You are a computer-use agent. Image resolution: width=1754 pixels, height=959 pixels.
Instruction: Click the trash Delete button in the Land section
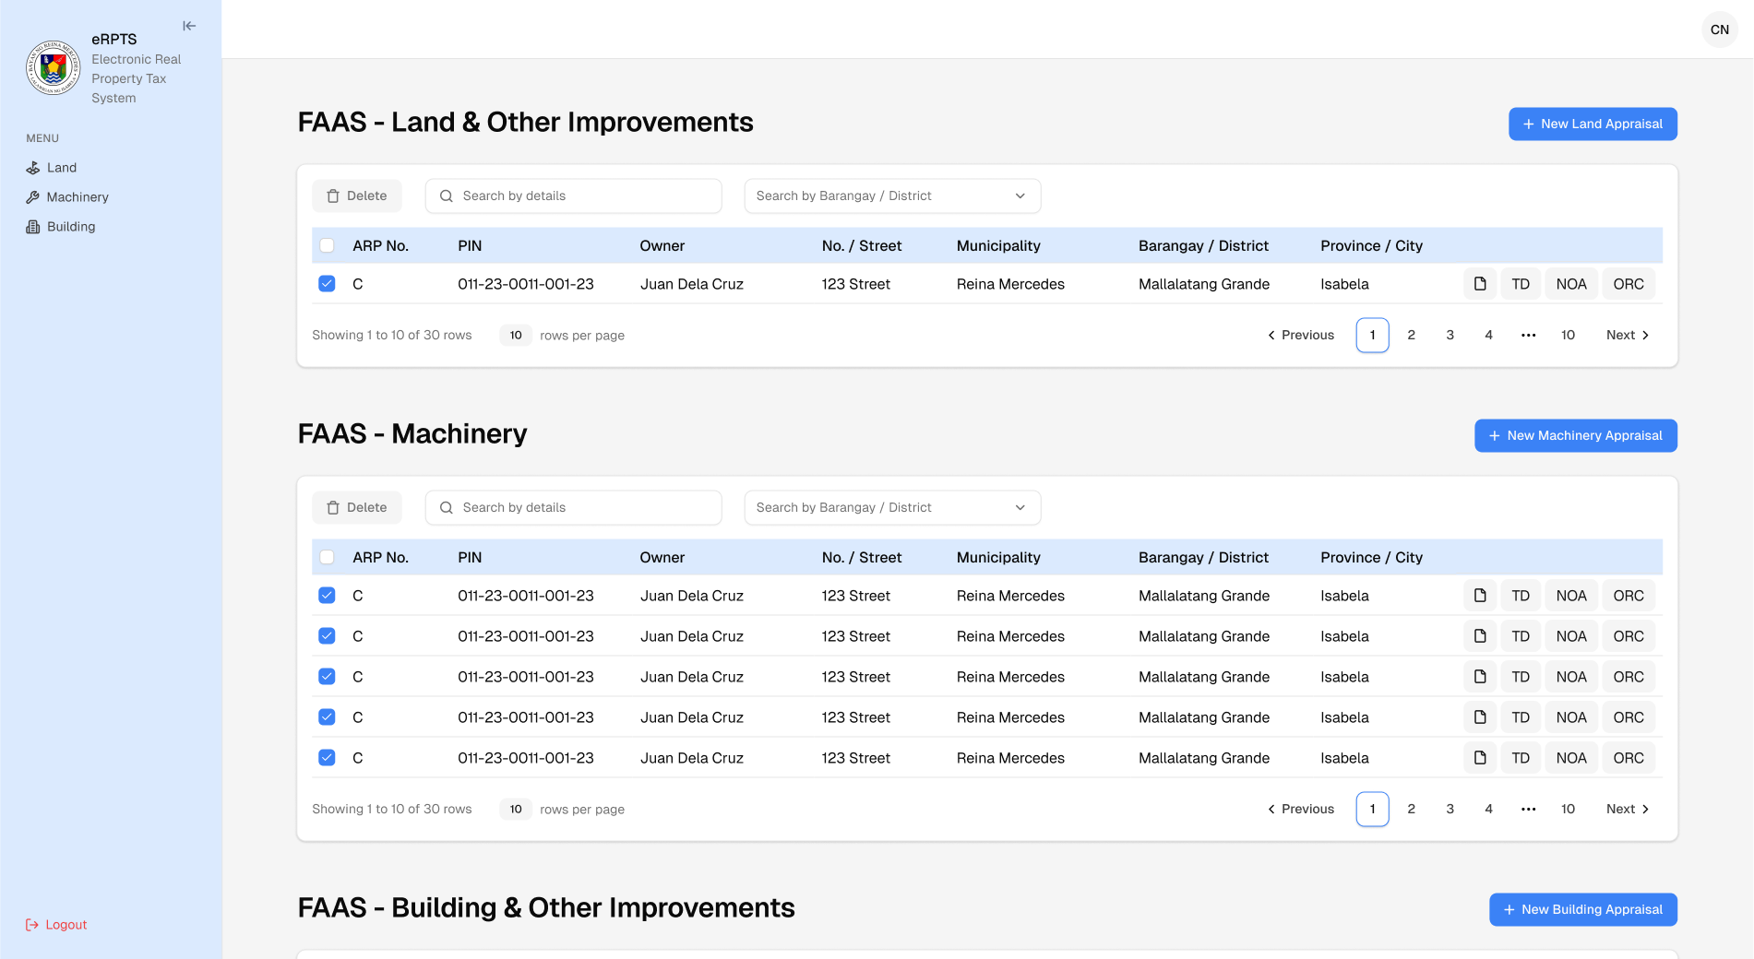(x=357, y=196)
